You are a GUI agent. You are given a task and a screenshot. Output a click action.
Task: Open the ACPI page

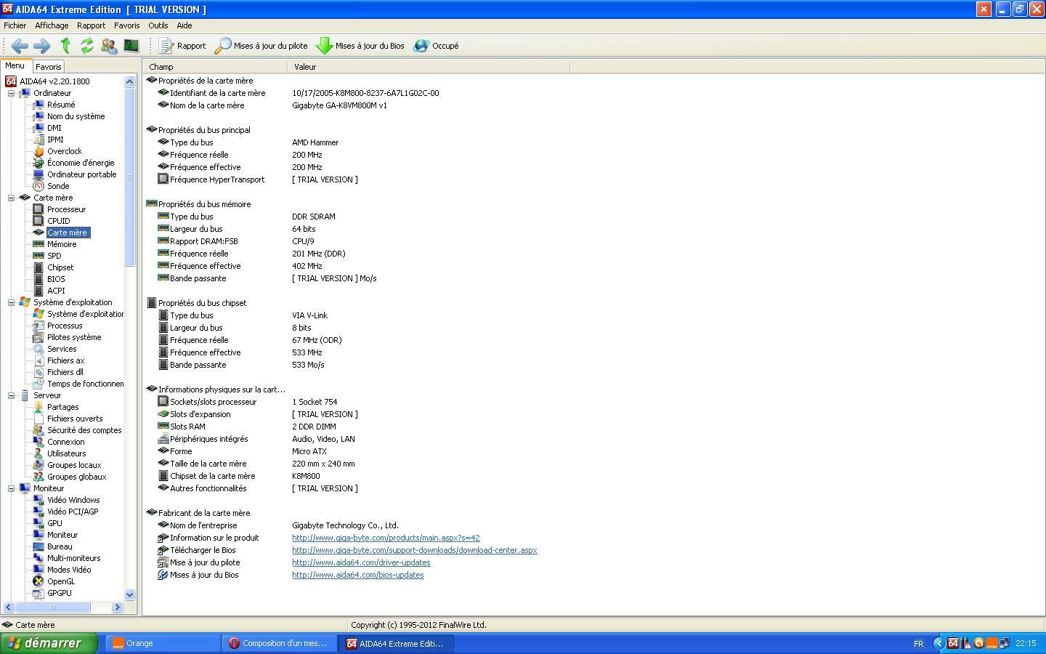56,291
